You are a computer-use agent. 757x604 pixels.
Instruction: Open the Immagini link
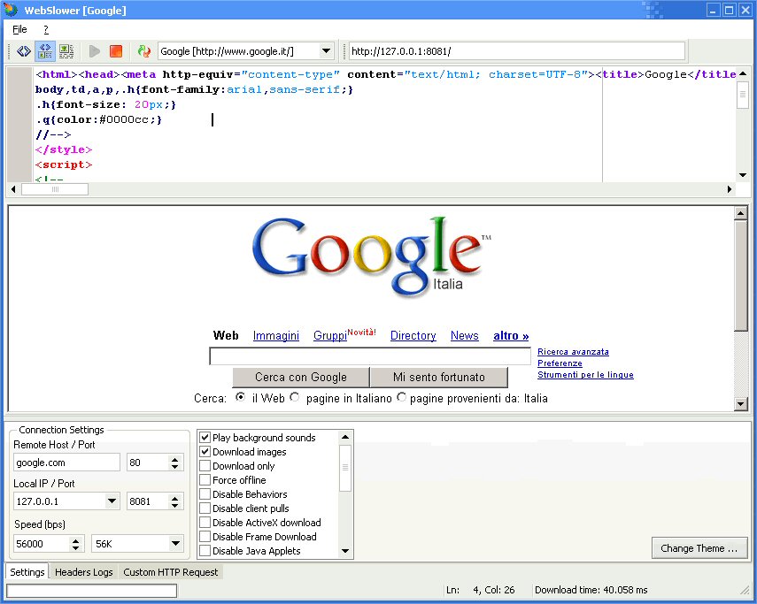(275, 335)
